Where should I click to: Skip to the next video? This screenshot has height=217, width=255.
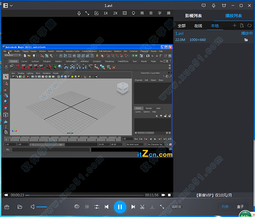click(x=133, y=207)
